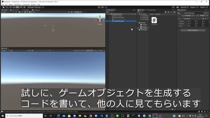Expand the Packages folder
The image size is (210, 118).
[138, 30]
